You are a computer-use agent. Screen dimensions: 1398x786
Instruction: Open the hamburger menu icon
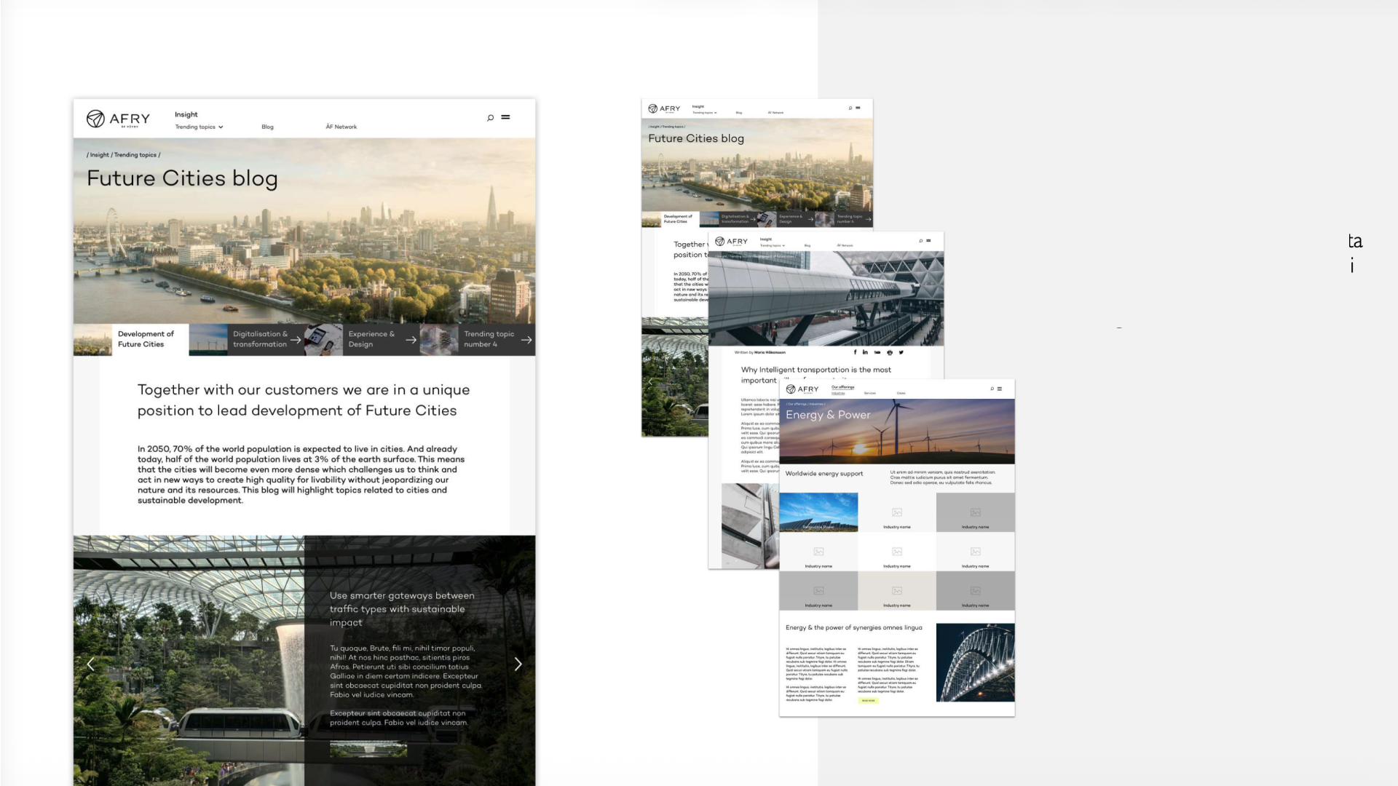[506, 117]
